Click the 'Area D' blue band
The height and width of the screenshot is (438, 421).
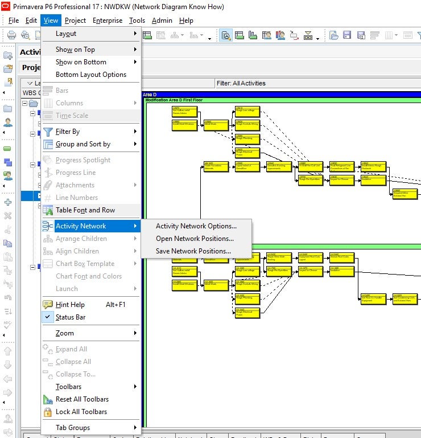coord(281,95)
